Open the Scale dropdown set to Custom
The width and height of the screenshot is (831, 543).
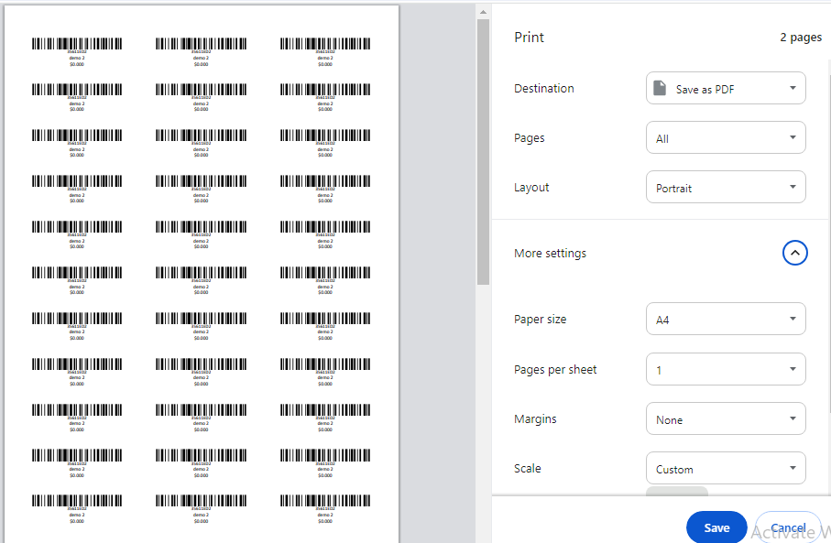pos(726,469)
